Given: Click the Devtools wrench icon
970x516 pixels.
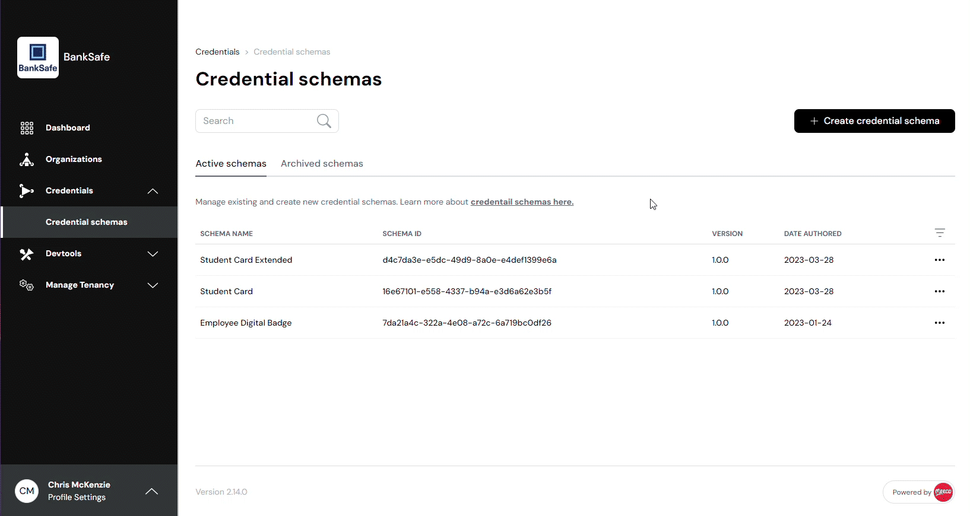Looking at the screenshot, I should tap(27, 254).
